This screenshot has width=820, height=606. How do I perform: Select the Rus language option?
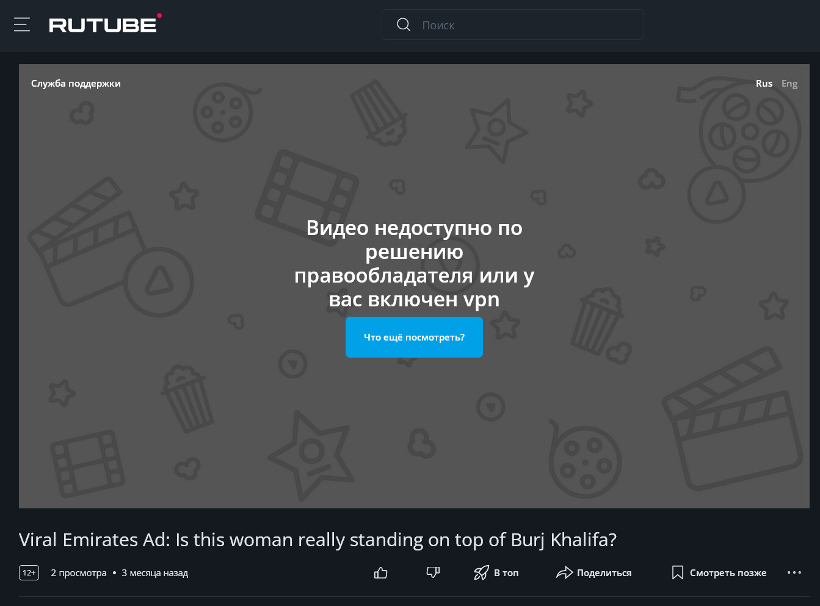tap(764, 84)
